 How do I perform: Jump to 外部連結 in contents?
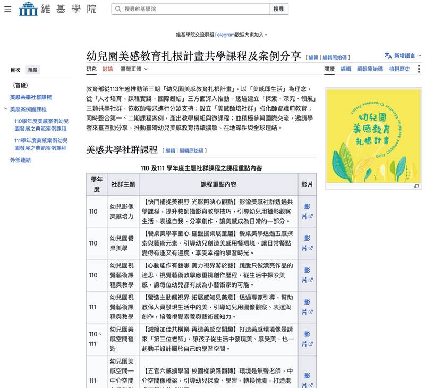[x=20, y=160]
